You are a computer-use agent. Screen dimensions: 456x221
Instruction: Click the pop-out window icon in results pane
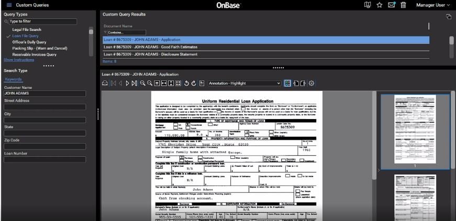click(x=449, y=17)
